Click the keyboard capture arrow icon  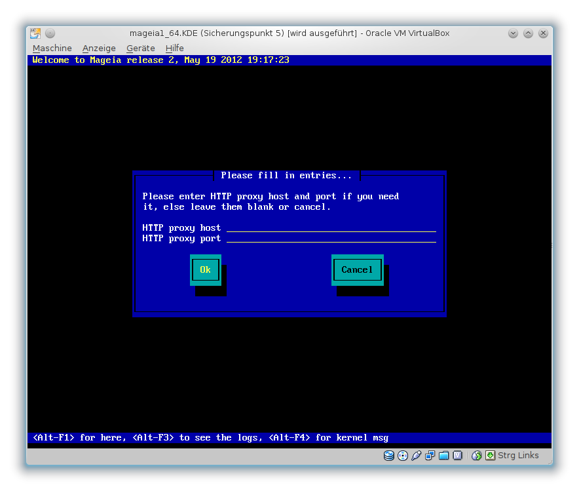[490, 456]
